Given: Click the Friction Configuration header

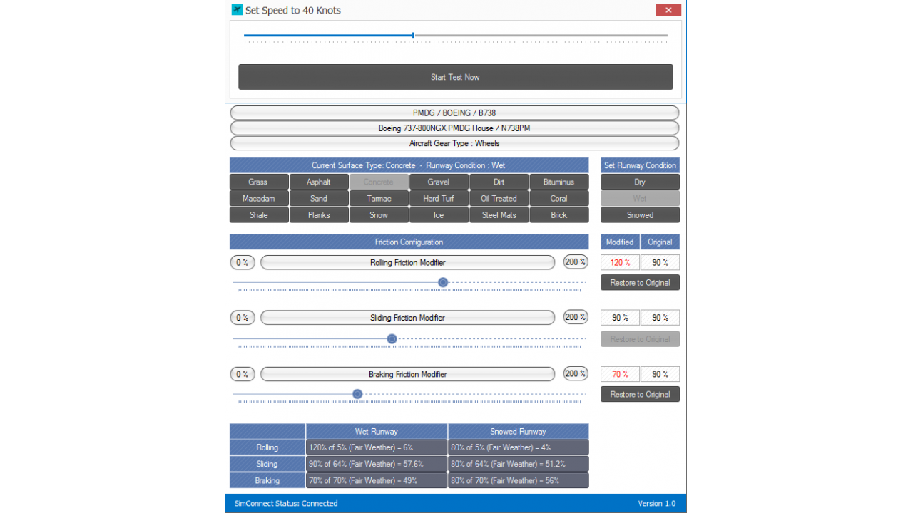Looking at the screenshot, I should 409,242.
